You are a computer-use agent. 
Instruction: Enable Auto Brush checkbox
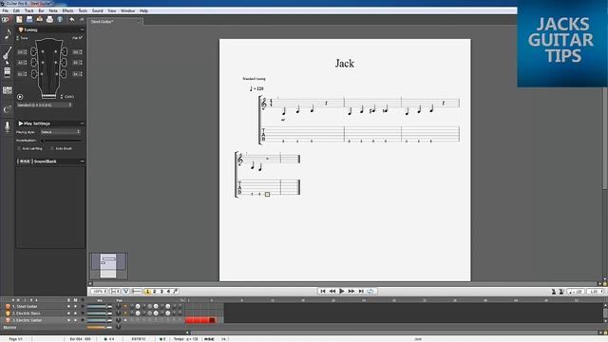[x=52, y=148]
